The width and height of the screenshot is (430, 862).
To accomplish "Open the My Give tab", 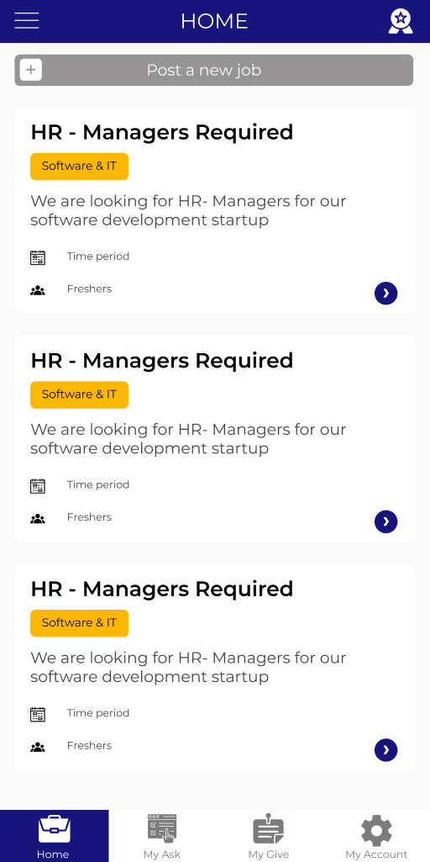I will click(269, 836).
